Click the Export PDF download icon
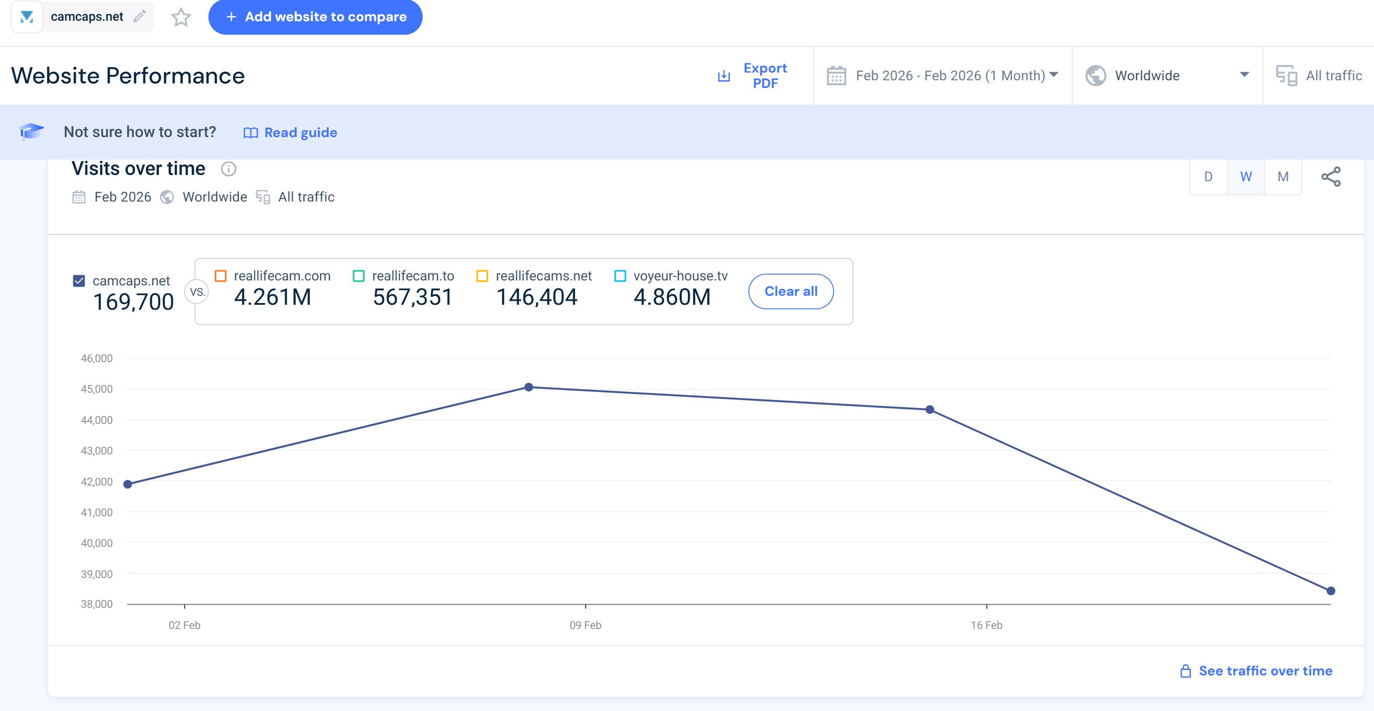This screenshot has height=711, width=1374. pos(724,76)
